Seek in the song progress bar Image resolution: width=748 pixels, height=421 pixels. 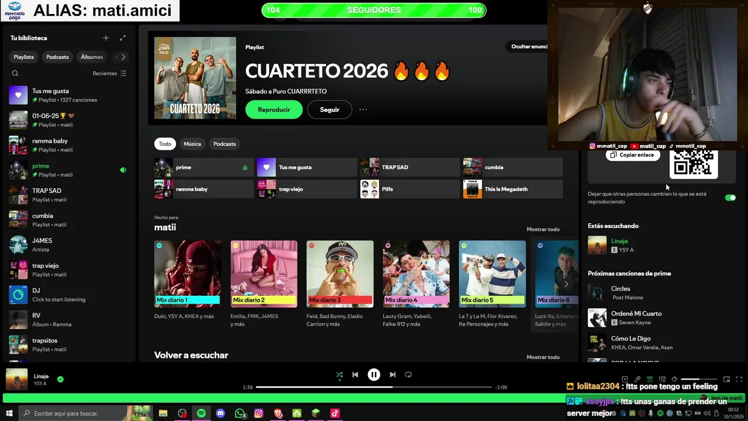coord(374,387)
